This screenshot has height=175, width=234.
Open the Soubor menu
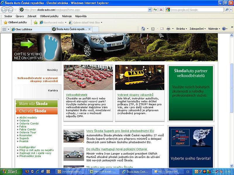coord(8,16)
